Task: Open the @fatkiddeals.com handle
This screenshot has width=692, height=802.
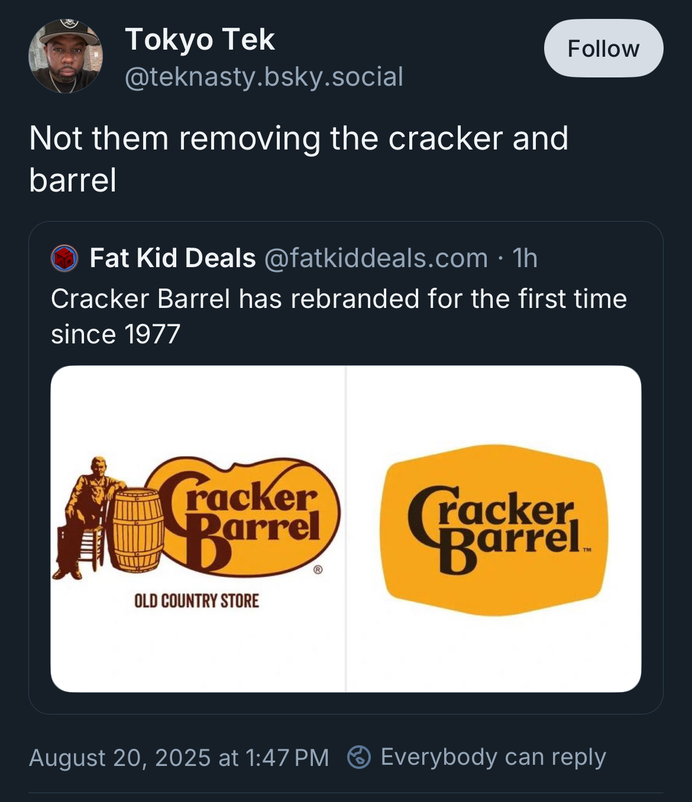Action: point(376,258)
